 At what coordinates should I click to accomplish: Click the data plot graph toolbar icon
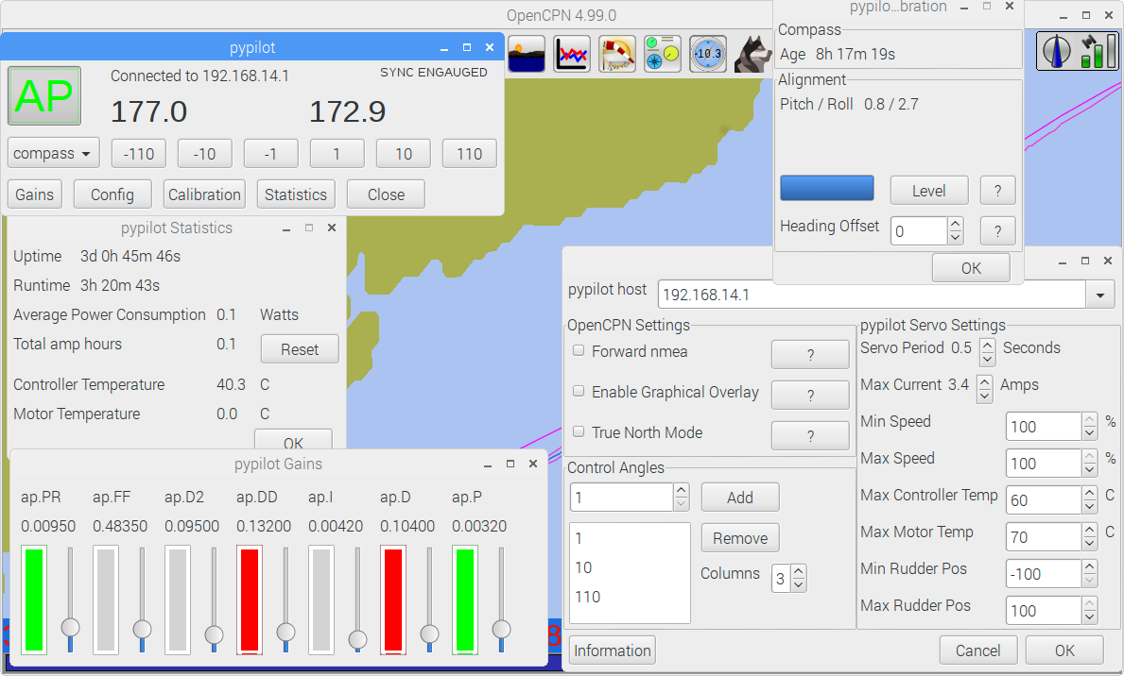point(572,54)
